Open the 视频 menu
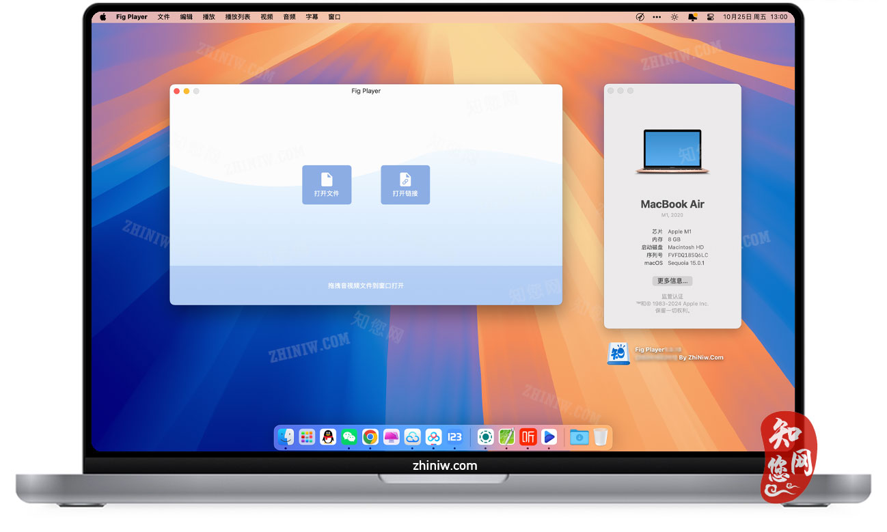The image size is (887, 532). (x=267, y=17)
